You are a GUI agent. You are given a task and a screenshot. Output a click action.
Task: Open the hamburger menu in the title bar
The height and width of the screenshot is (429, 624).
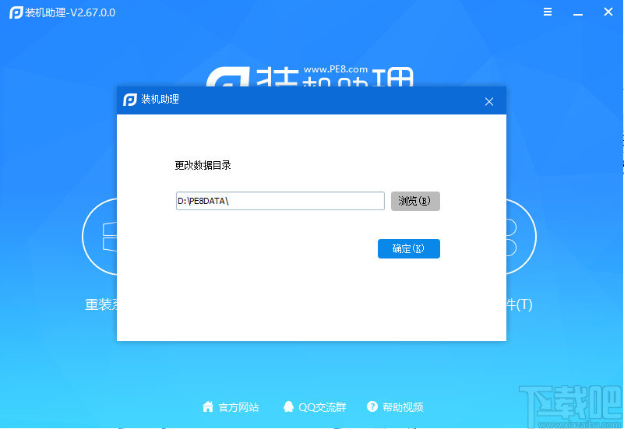point(548,12)
